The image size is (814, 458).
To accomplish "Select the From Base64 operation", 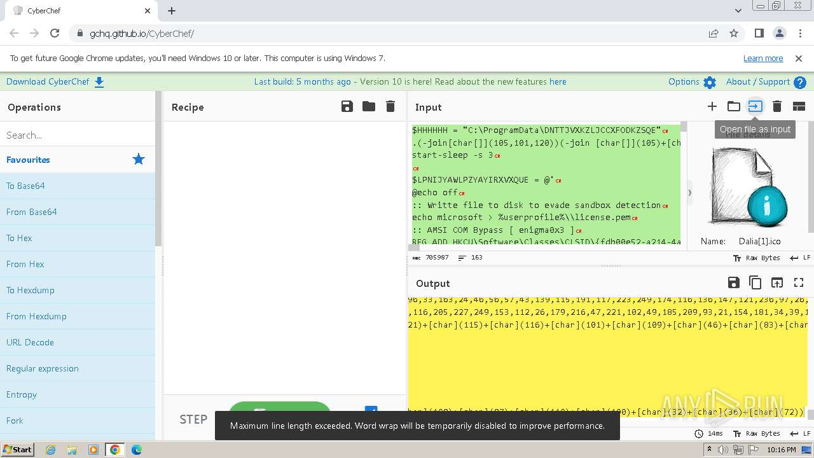I will (x=78, y=212).
